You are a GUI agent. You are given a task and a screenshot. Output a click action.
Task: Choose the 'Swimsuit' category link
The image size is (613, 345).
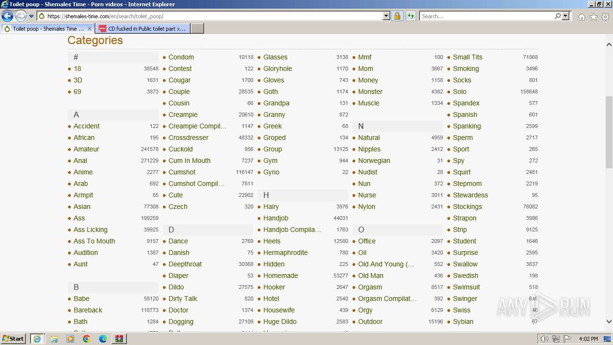tap(466, 287)
